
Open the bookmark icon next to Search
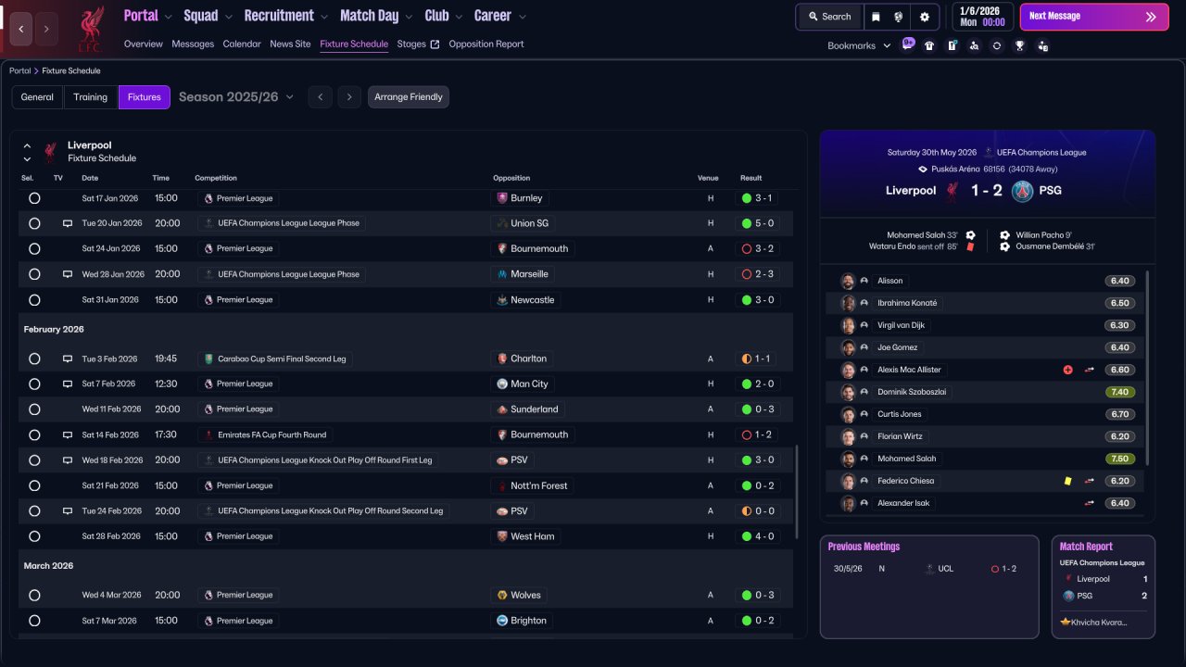click(876, 17)
